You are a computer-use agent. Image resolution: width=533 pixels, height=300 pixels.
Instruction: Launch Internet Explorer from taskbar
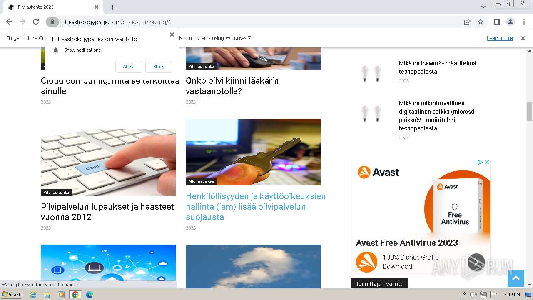(33, 295)
